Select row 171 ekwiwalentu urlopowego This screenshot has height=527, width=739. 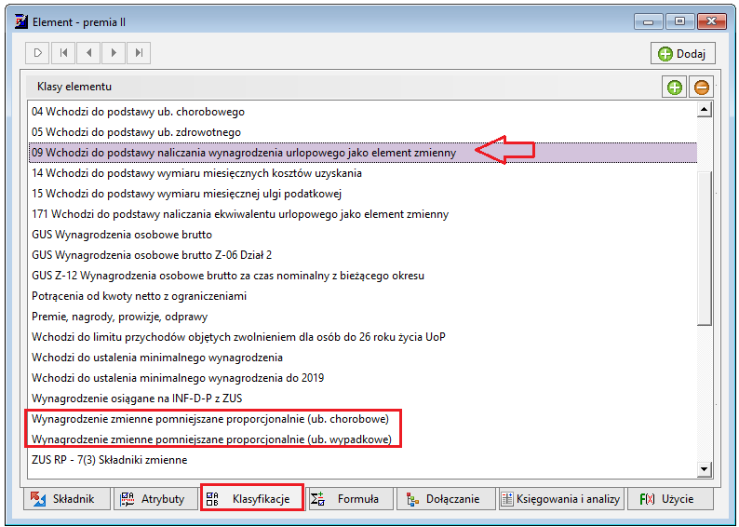[362, 214]
